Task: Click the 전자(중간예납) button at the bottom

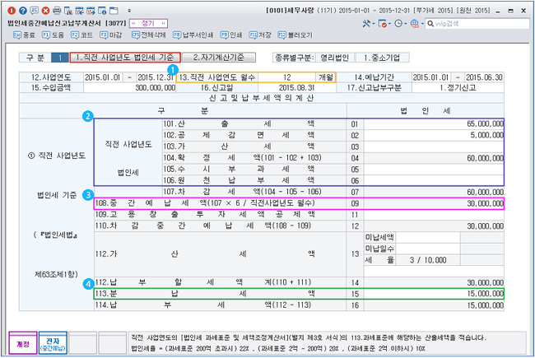Action: 53,343
